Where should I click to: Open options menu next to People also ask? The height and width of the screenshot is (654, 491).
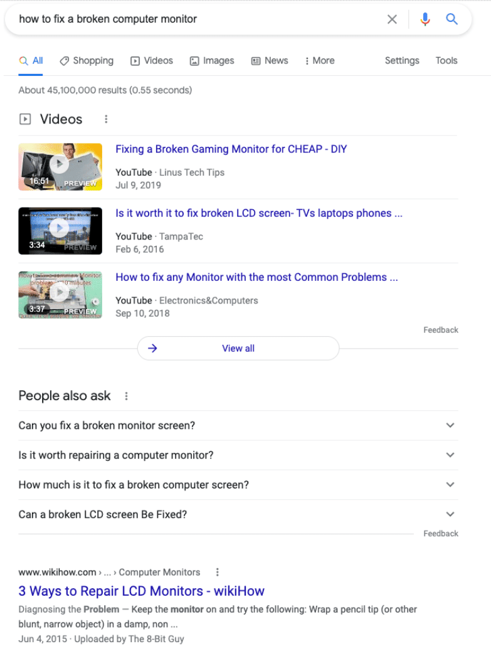point(127,396)
